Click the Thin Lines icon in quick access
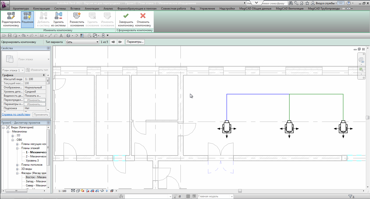This screenshot has height=199, width=370. click(82, 35)
